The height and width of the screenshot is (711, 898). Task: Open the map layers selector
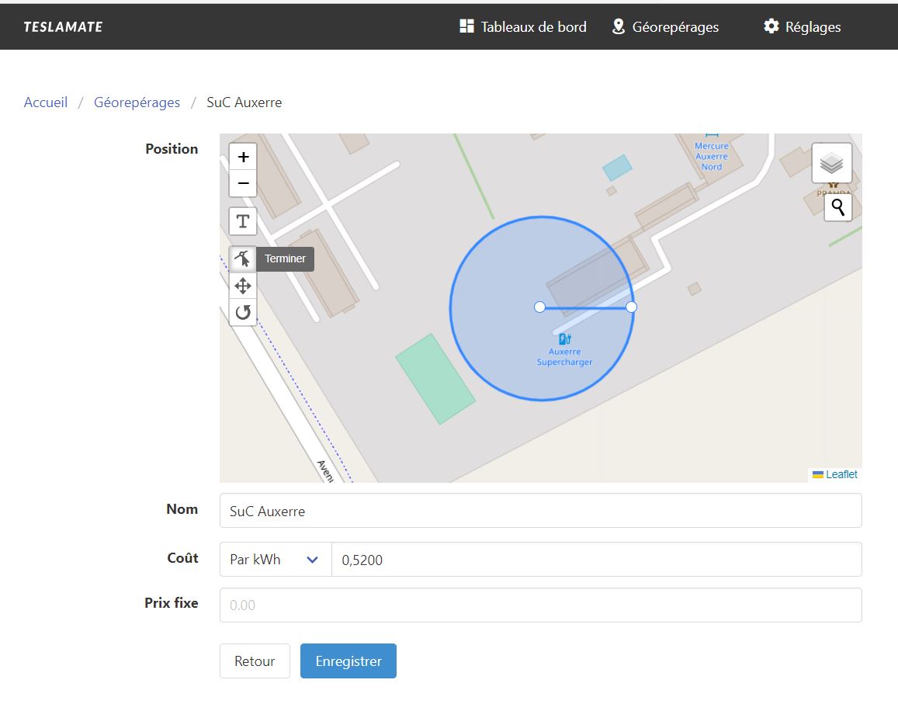[831, 163]
